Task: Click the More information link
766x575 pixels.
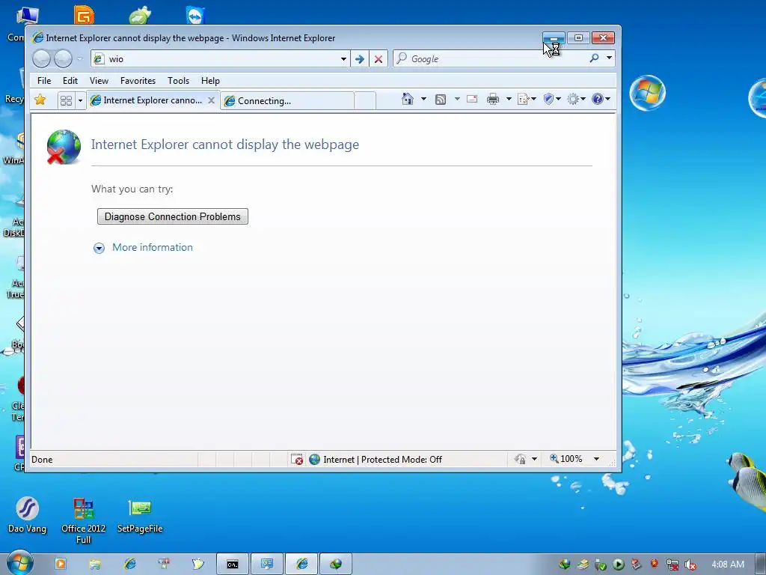Action: pyautogui.click(x=153, y=247)
